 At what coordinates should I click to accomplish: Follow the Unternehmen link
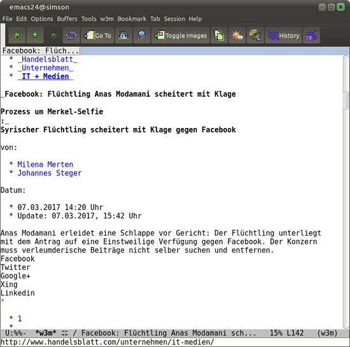point(45,68)
